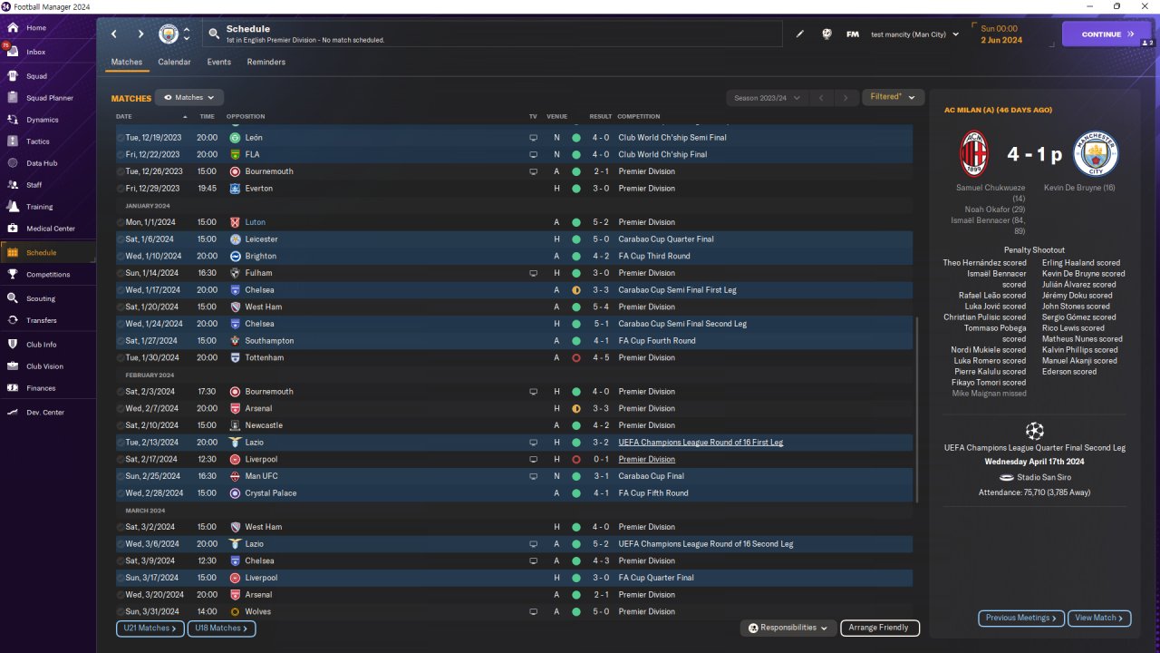Toggle the circle on the Fulham row
The image size is (1160, 653).
(121, 273)
